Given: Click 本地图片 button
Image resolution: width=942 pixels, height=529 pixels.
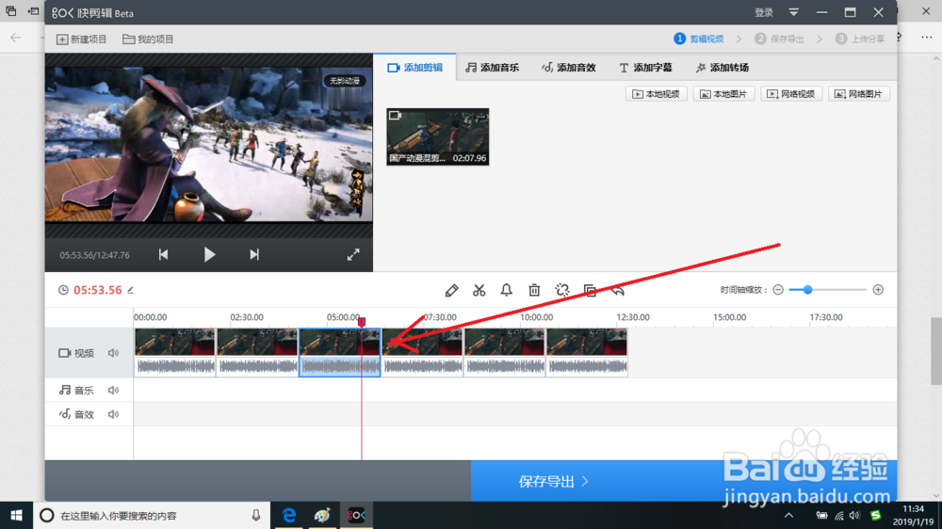Looking at the screenshot, I should [723, 94].
